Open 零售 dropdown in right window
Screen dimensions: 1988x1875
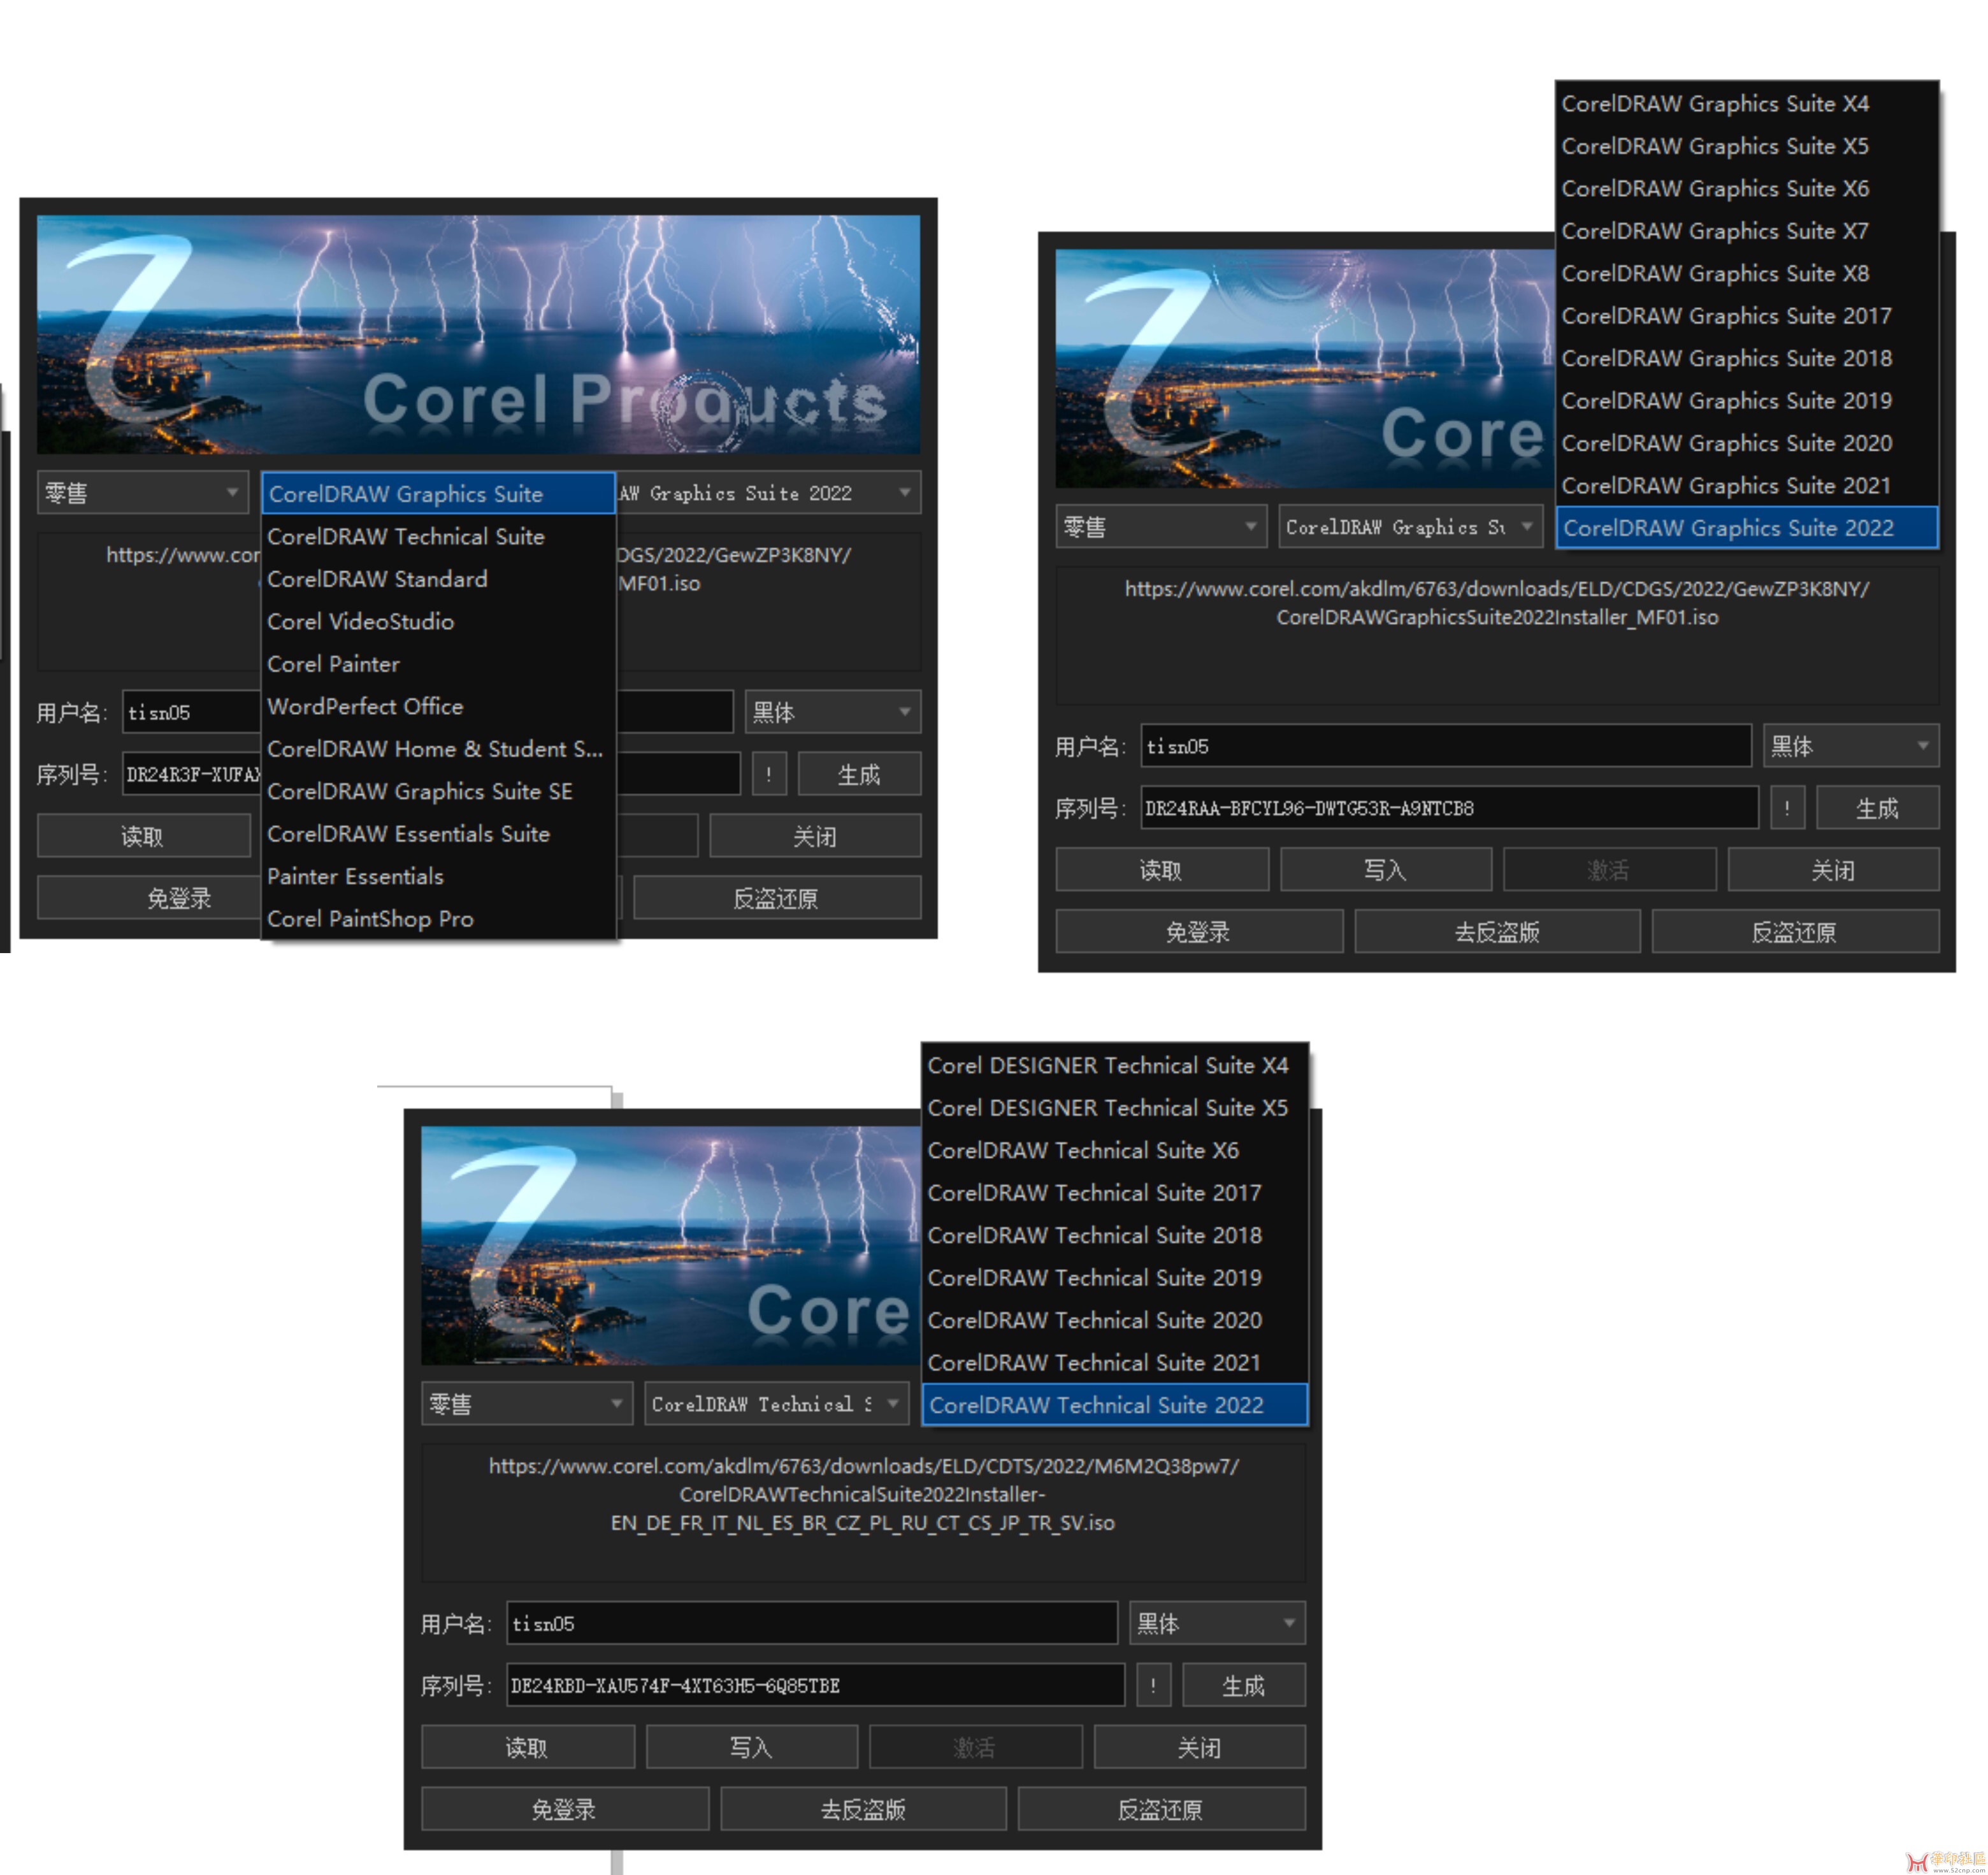pos(1161,527)
